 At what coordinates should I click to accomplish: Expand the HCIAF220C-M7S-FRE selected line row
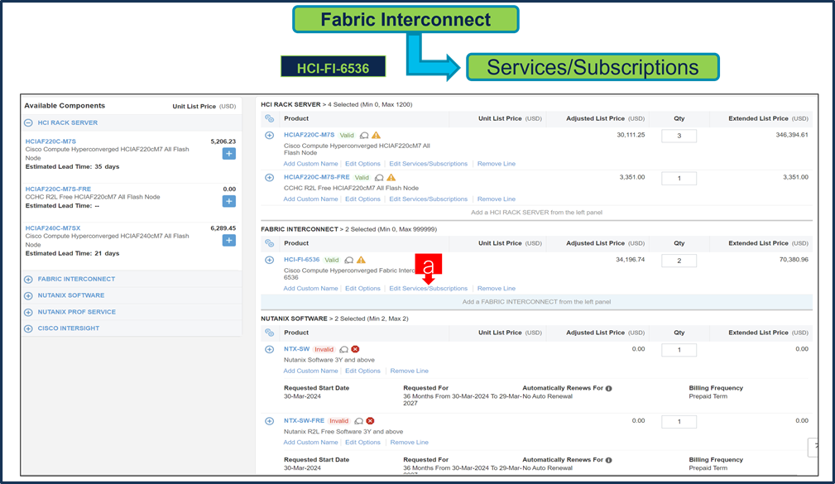270,177
